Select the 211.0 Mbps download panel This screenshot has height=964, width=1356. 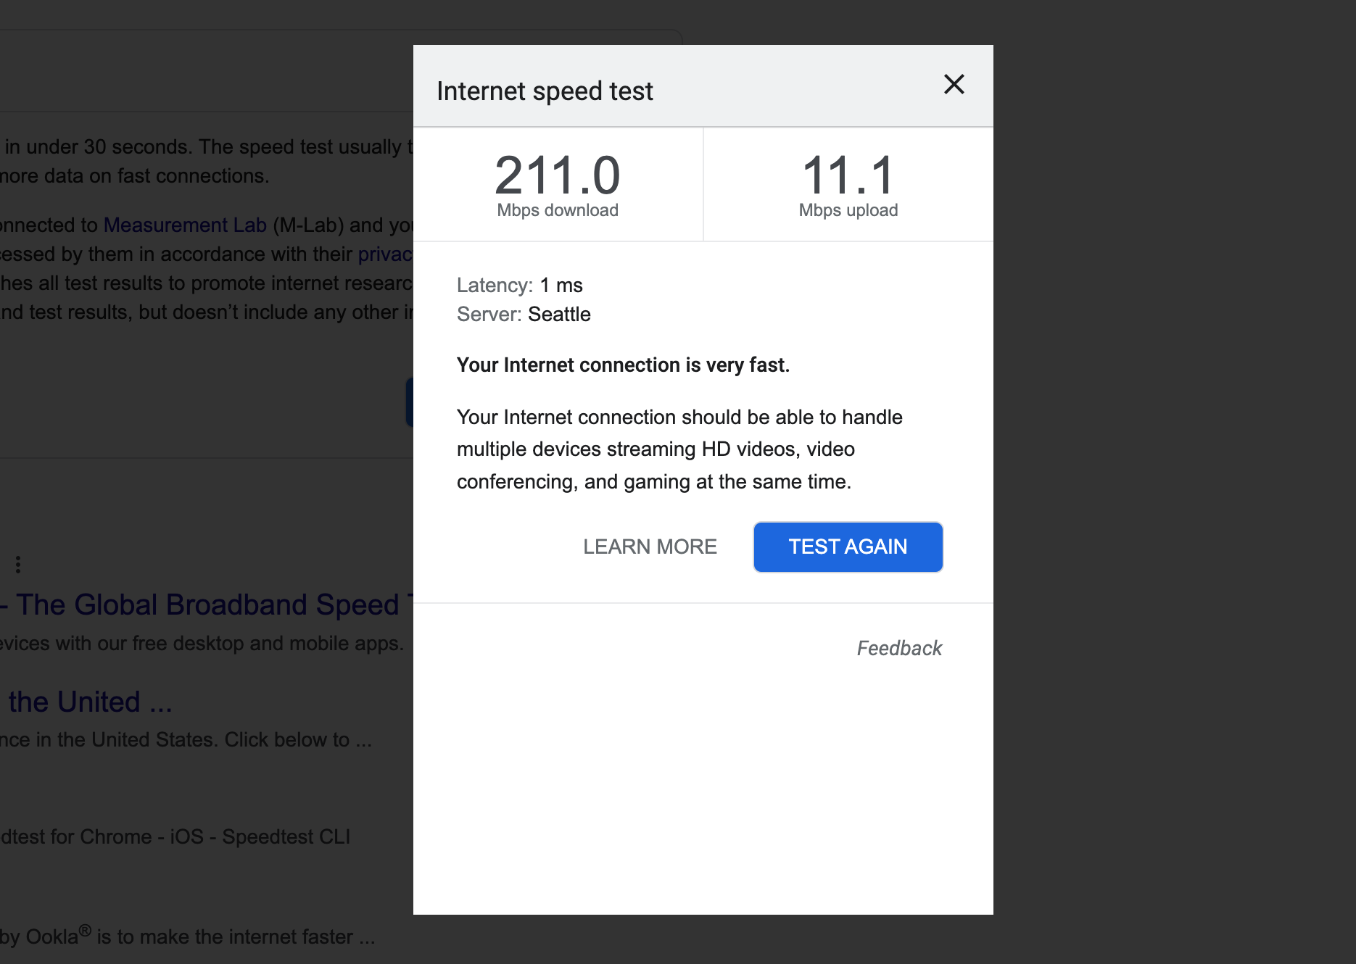click(x=558, y=183)
